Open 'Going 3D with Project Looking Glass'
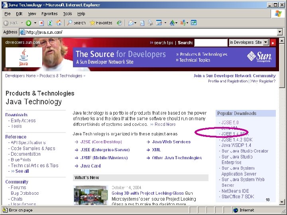Screen dimensions: 287x215 click(x=147, y=193)
